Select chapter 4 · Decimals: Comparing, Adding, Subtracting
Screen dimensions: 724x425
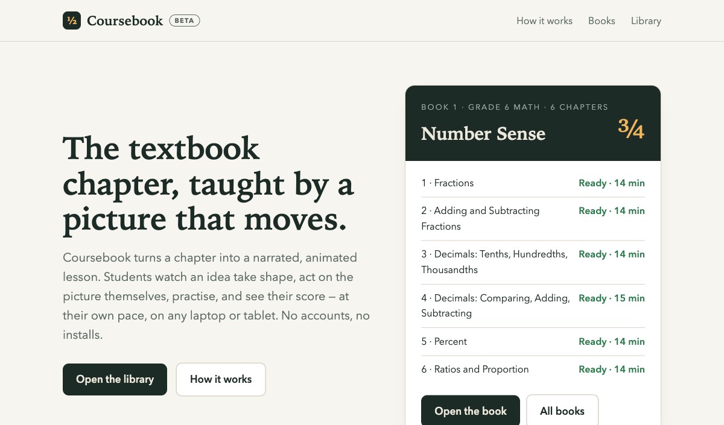tap(533, 306)
